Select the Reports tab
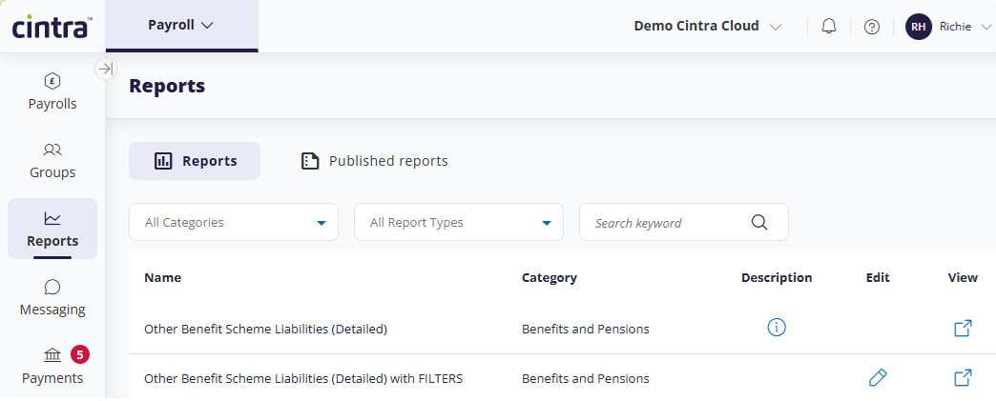The height and width of the screenshot is (401, 996). (195, 161)
